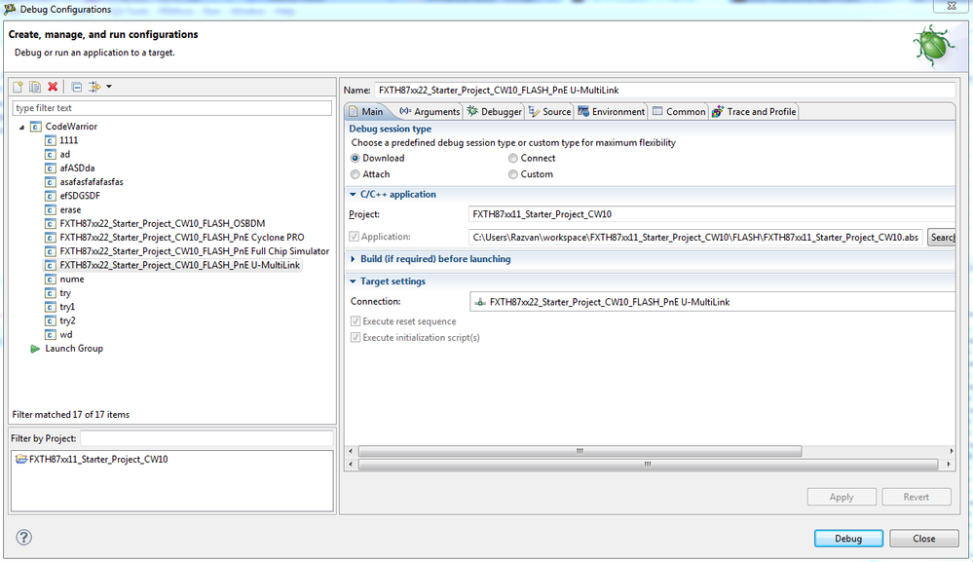973x562 pixels.
Task: Select the try2 configuration
Action: click(x=67, y=320)
